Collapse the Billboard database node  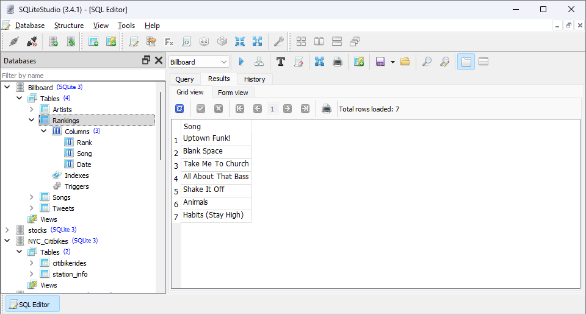(x=7, y=87)
